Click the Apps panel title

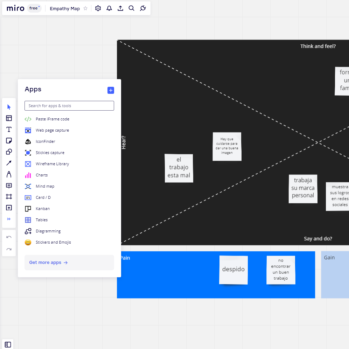coord(33,89)
